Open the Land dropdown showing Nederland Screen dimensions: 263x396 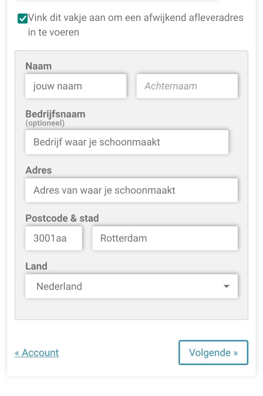[x=125, y=286]
